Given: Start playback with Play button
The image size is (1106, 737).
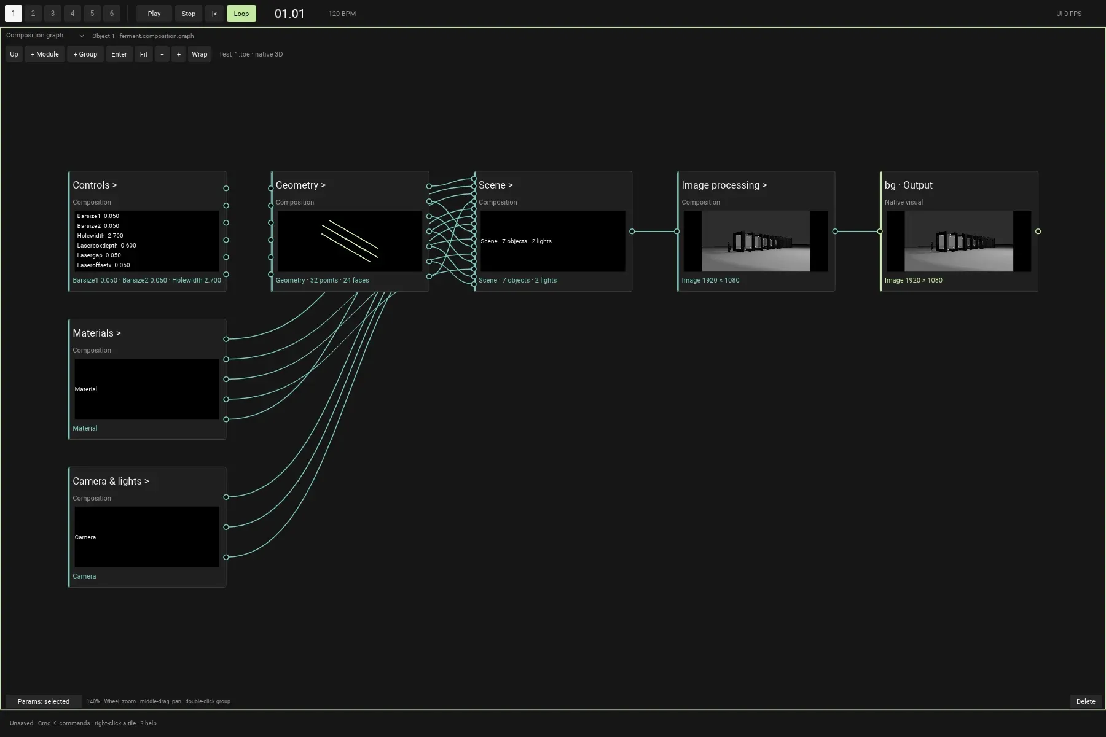Looking at the screenshot, I should pos(154,14).
